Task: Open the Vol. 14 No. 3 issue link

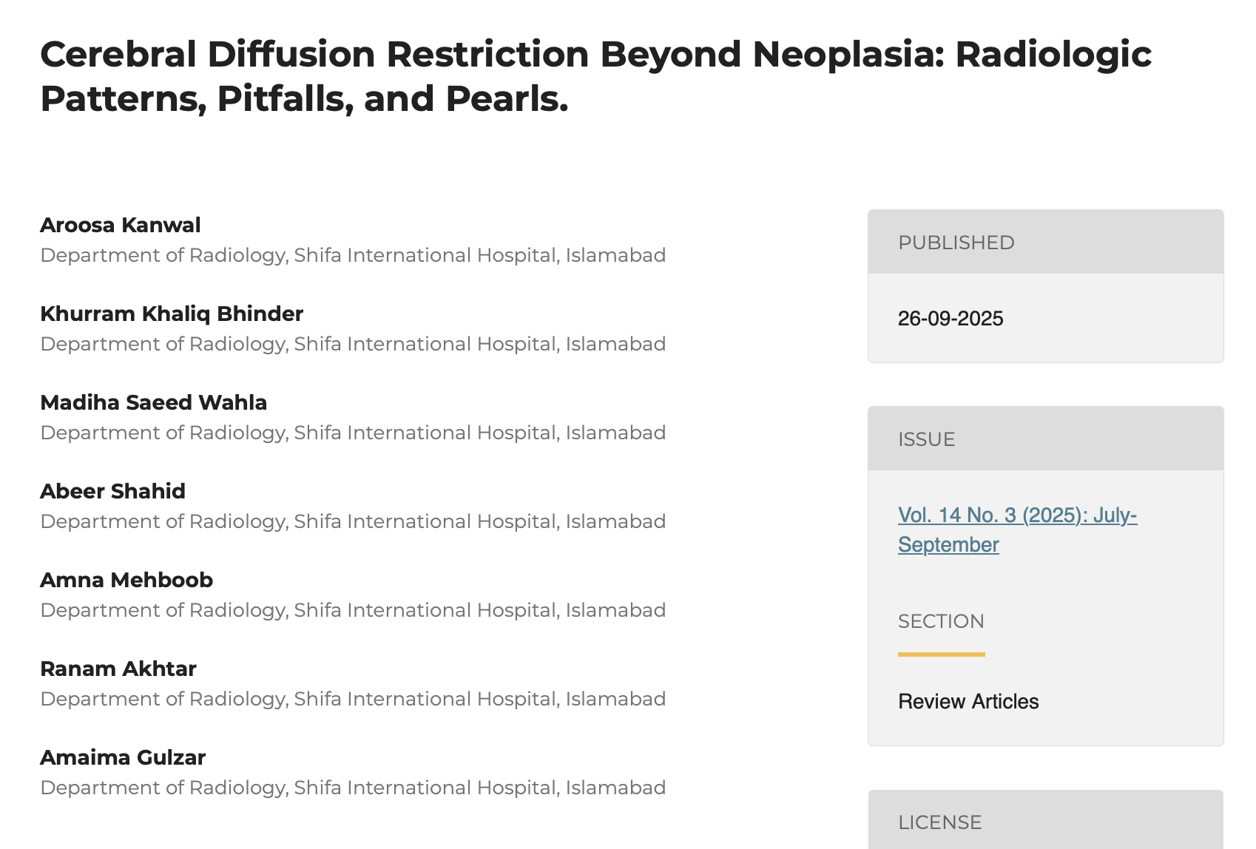Action: click(1016, 515)
